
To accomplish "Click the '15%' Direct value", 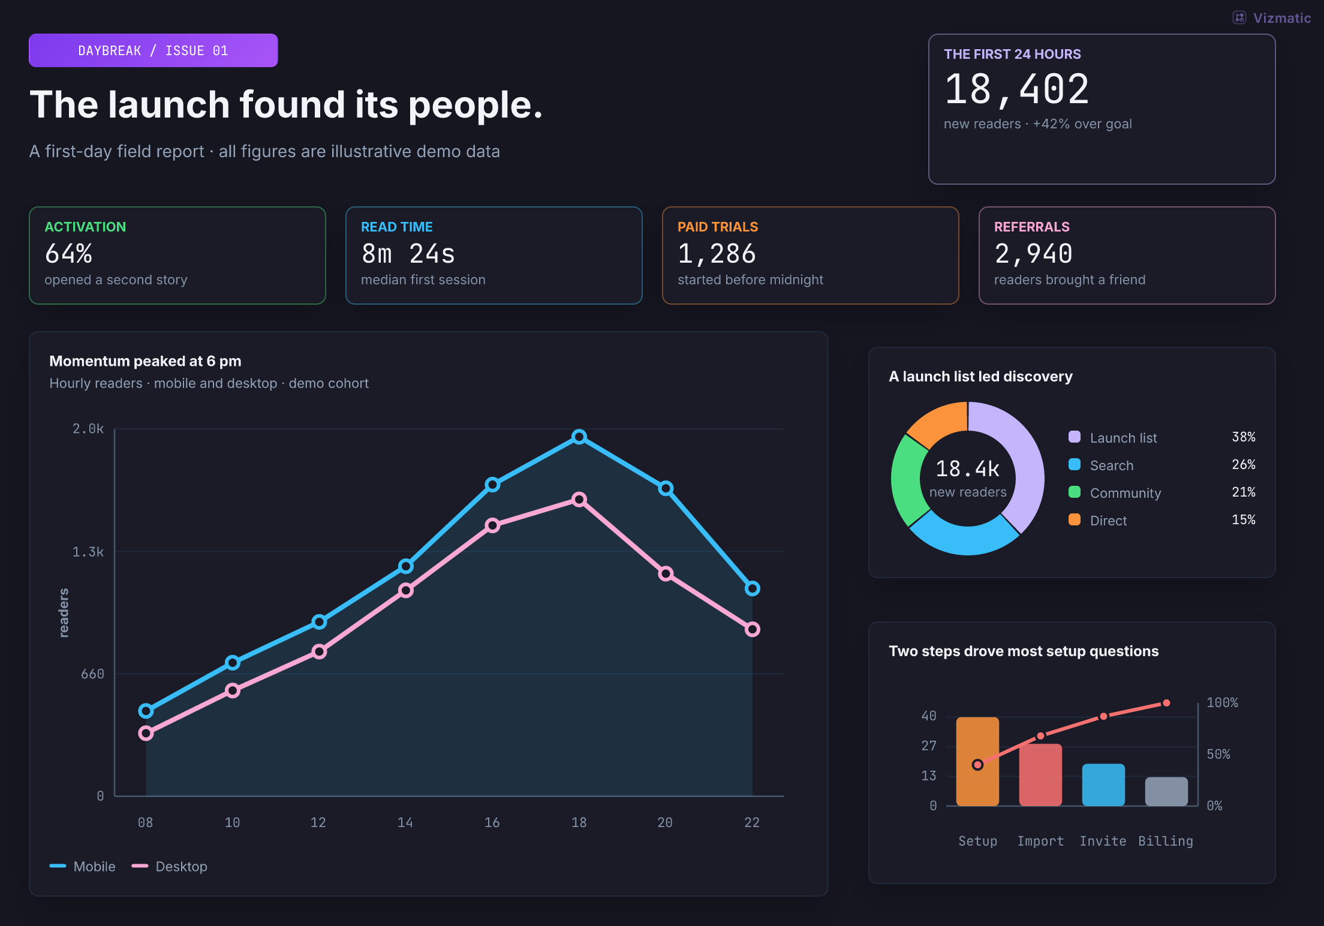I will (1244, 519).
